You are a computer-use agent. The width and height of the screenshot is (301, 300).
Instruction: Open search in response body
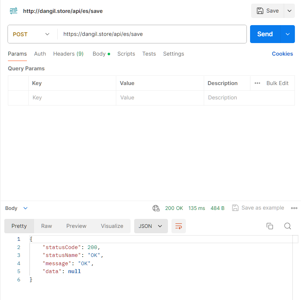tap(288, 226)
